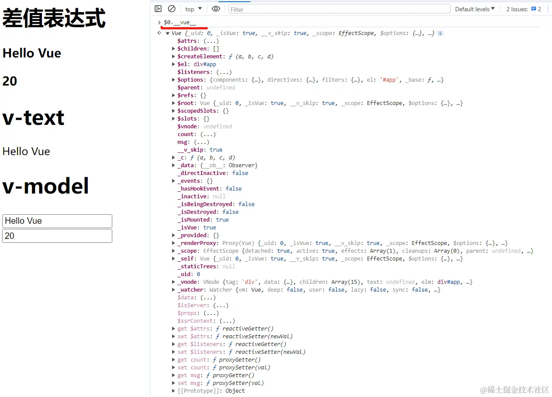Click the _isDestroyed: false row
Screen dimensions: 552x397
(x=208, y=212)
